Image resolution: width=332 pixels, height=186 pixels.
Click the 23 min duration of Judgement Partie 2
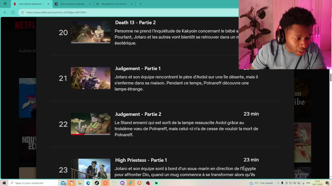pyautogui.click(x=251, y=114)
